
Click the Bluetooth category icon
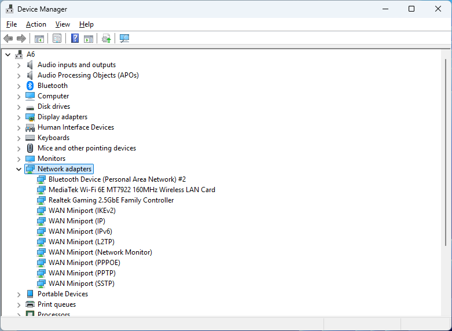tap(30, 86)
